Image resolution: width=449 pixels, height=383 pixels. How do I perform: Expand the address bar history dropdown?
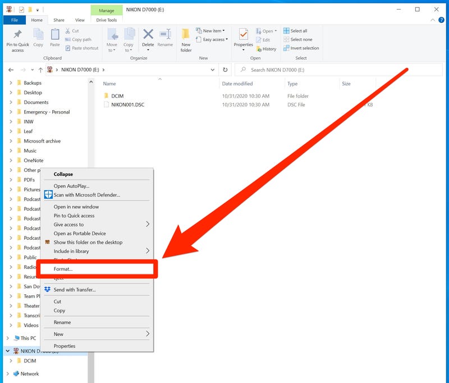pos(213,70)
